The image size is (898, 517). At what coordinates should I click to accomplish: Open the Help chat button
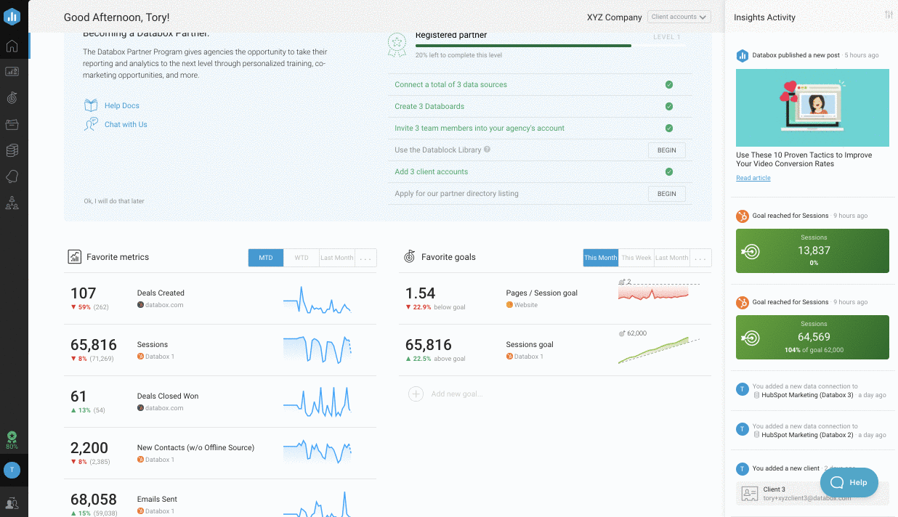tap(849, 482)
